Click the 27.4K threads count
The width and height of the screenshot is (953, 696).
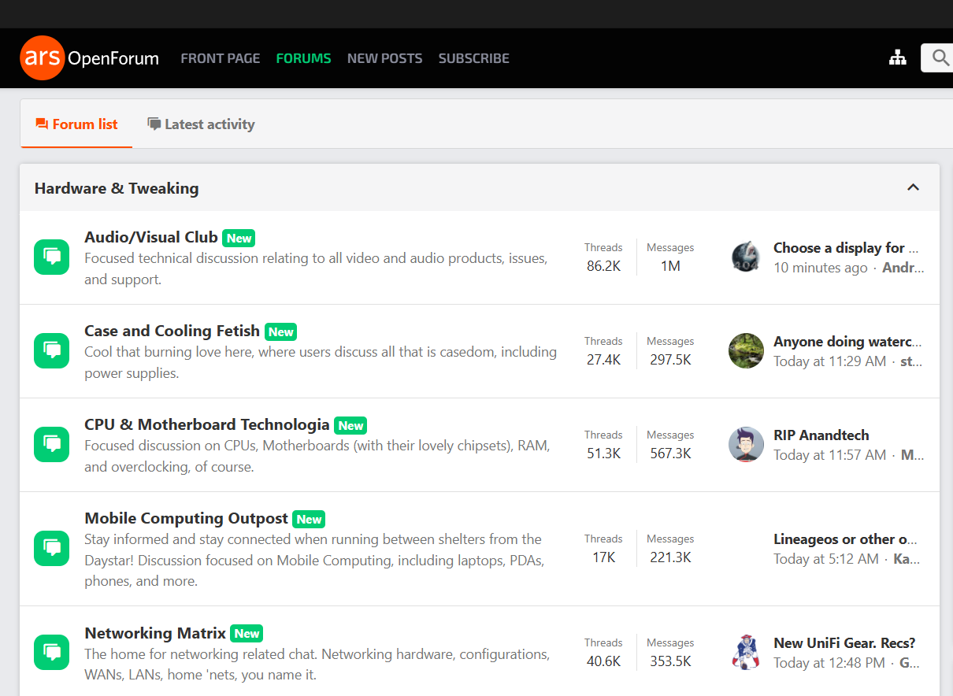pos(603,360)
